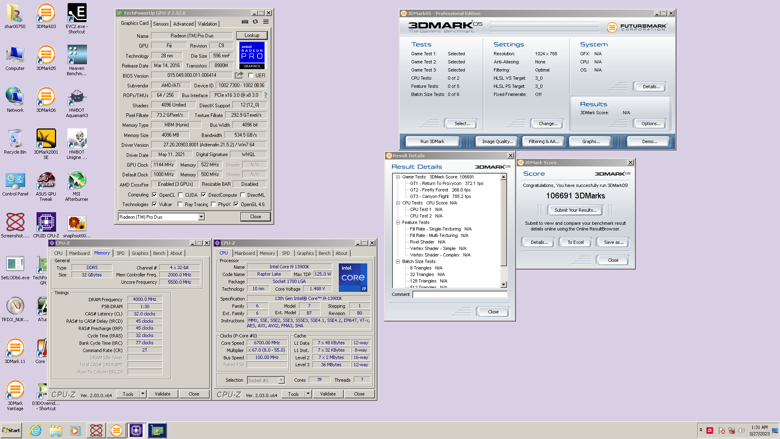Toggle DirectCompute checkbox in GPU-Z
The image size is (780, 439).
(x=204, y=195)
